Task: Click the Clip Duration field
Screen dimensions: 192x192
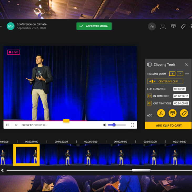Action: pyautogui.click(x=179, y=89)
